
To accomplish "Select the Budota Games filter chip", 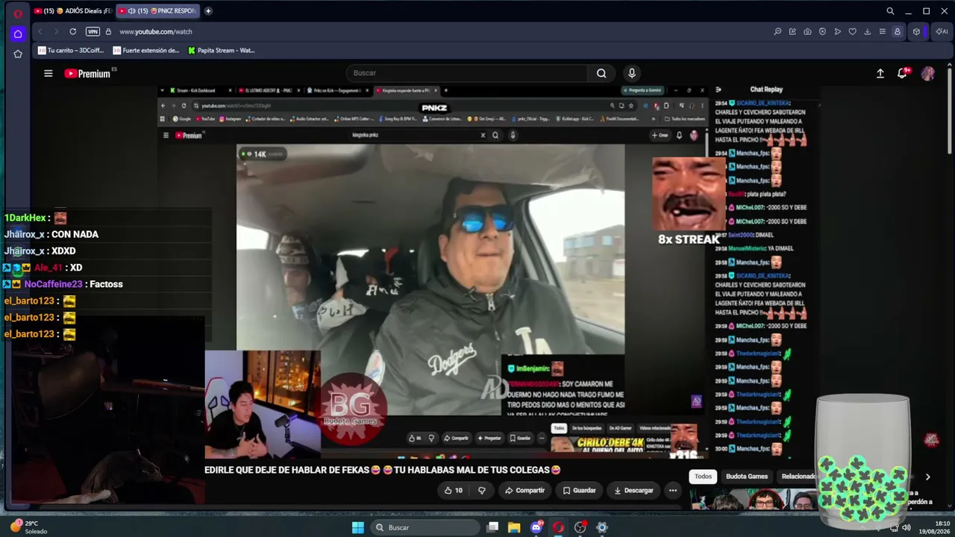I will pos(747,477).
